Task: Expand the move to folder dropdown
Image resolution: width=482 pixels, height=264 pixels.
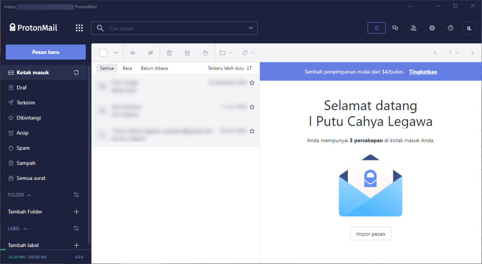Action: point(226,53)
